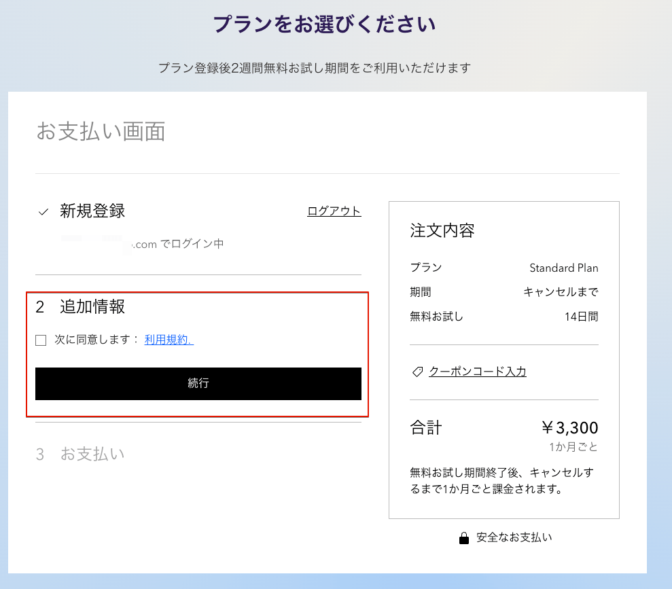
Task: Log out via the ログアウト link
Action: (334, 211)
